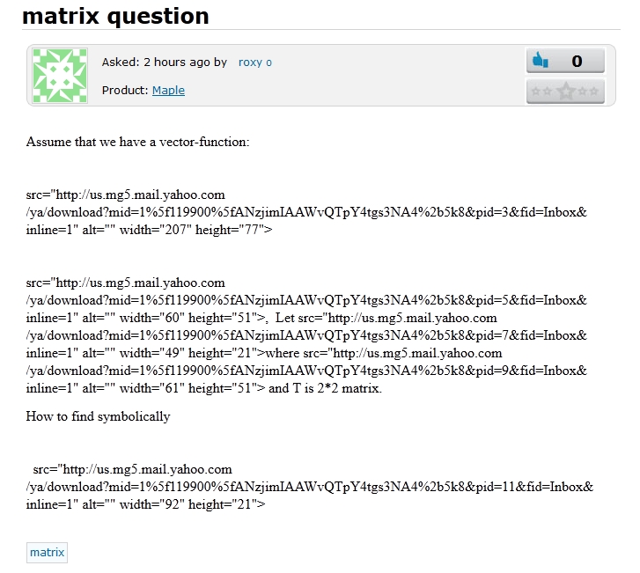Click 'How to find symbolically' text
Screen dimensions: 640x573
pyautogui.click(x=98, y=416)
